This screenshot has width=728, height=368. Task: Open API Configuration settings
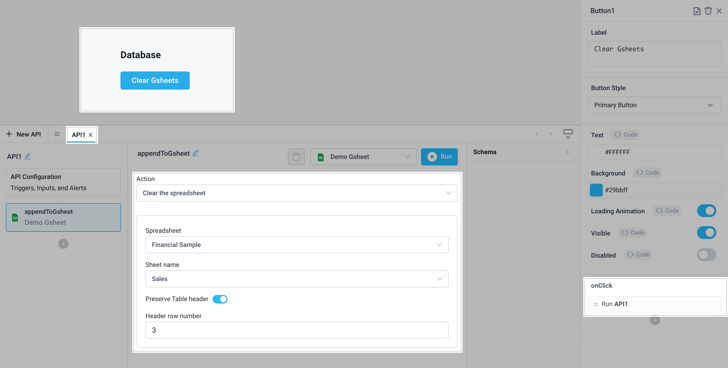coord(63,182)
